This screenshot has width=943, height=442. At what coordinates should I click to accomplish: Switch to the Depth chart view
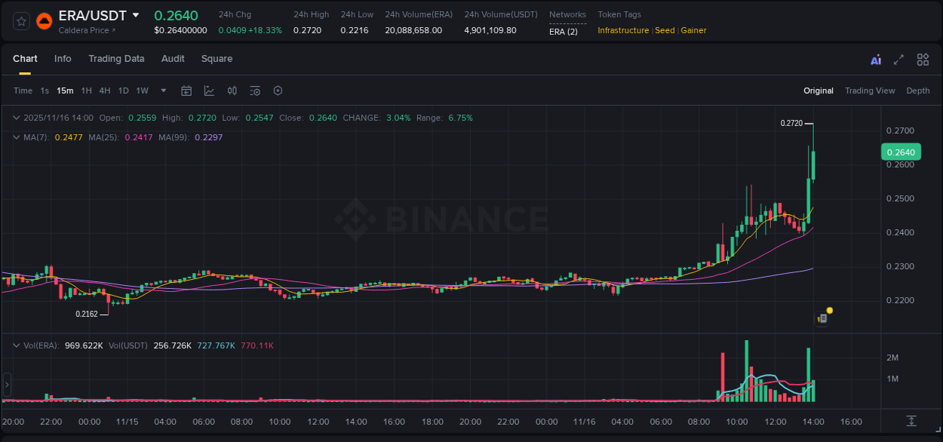point(918,91)
